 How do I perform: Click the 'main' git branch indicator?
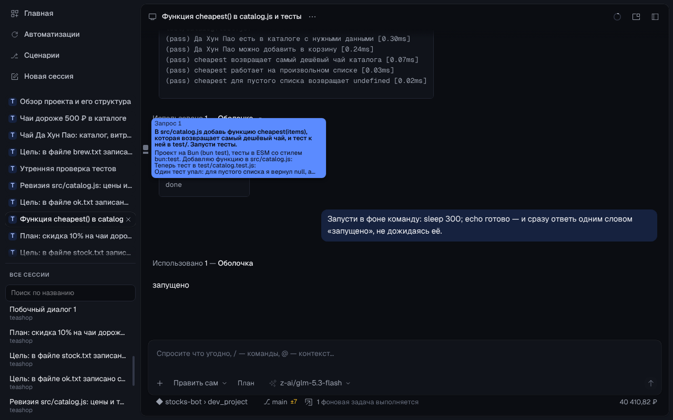click(276, 402)
